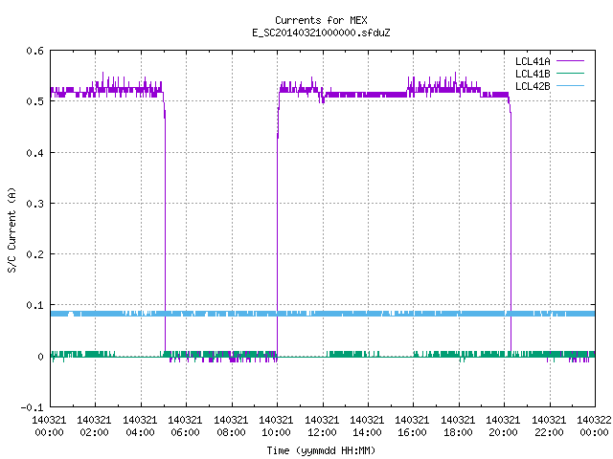Click the 18:00 time tick label
This screenshot has height=459, width=613.
point(458,432)
